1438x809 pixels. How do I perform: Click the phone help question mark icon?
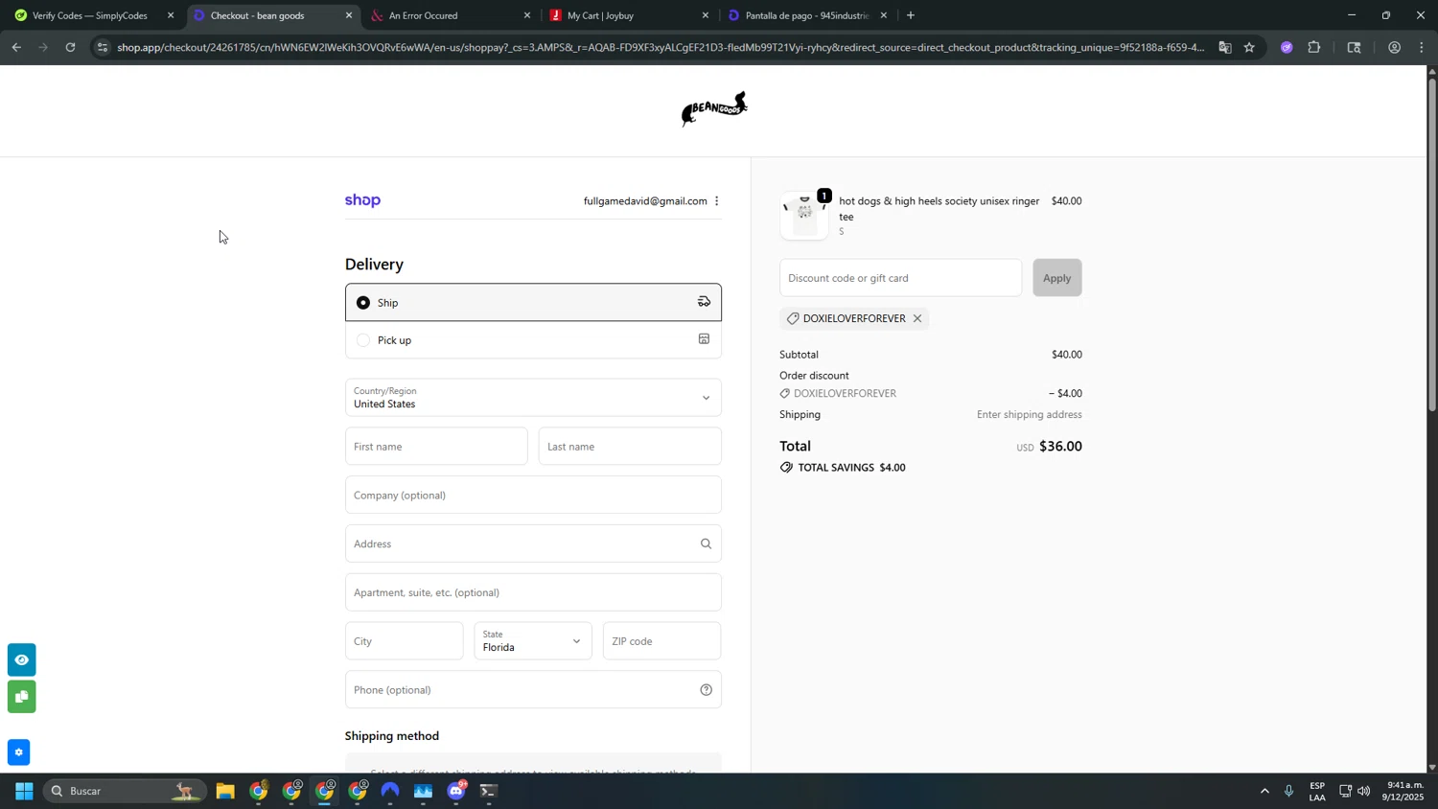tap(706, 690)
